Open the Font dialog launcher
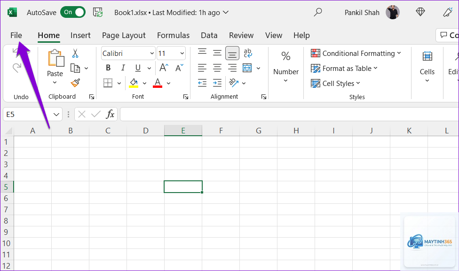Screen dimensions: 459x271 pos(186,97)
